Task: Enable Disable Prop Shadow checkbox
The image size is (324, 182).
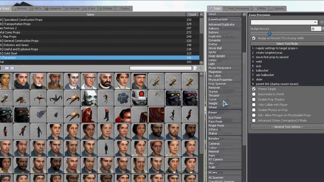Action: [x=254, y=100]
